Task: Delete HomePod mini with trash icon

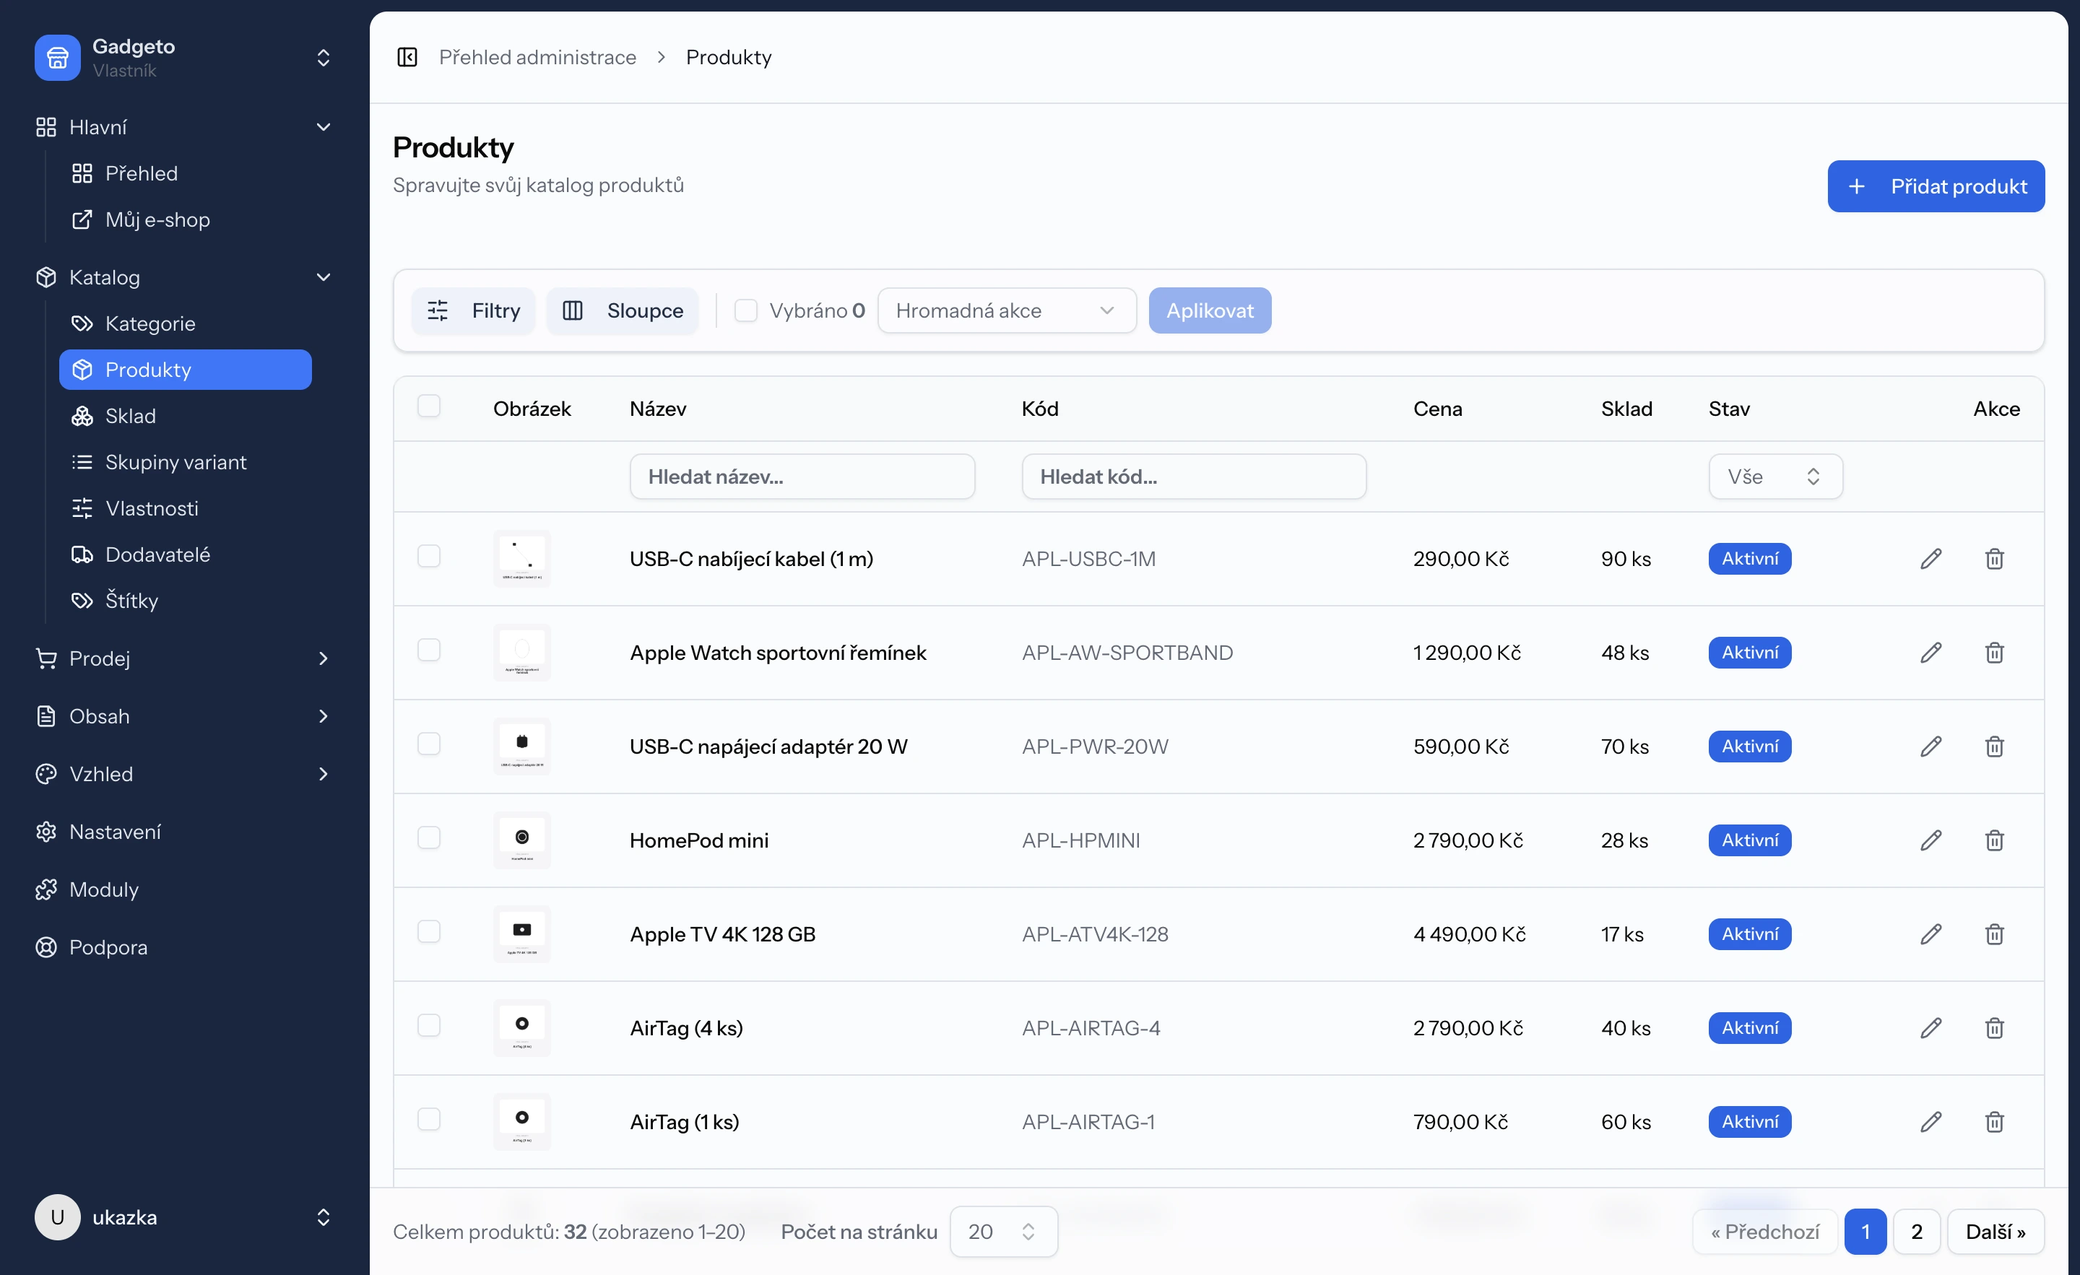Action: [1994, 840]
